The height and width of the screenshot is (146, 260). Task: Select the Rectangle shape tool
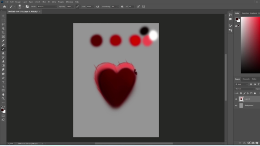click(x=3, y=90)
